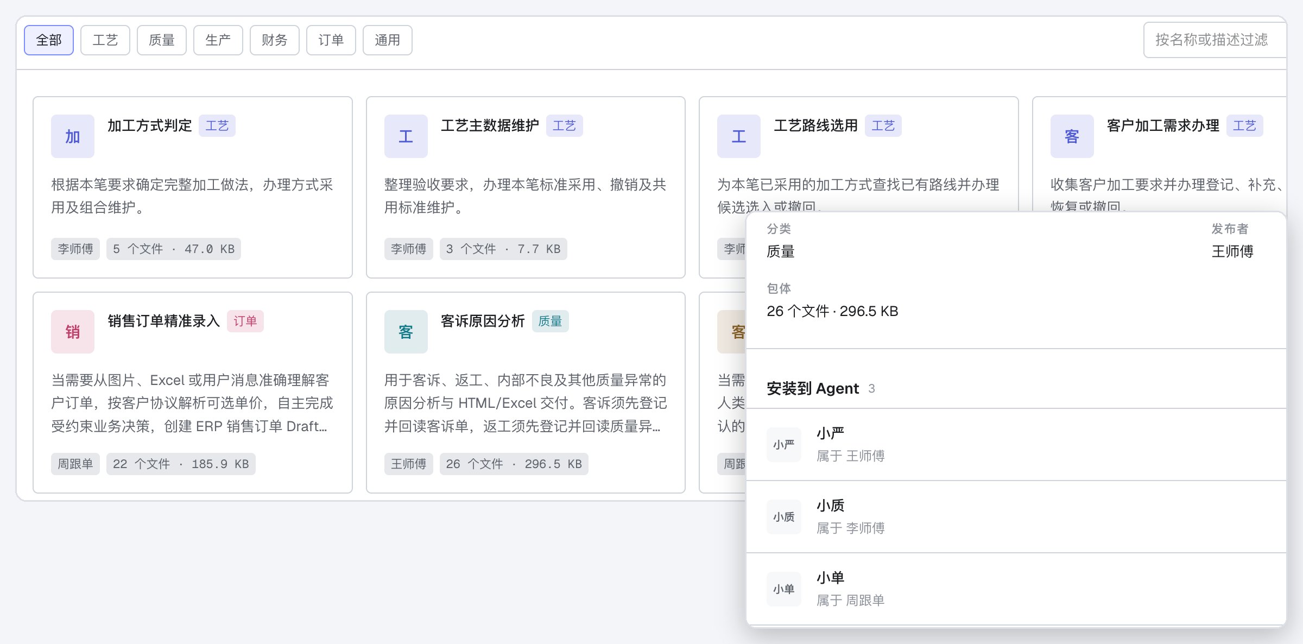The height and width of the screenshot is (644, 1303).
Task: Click the 小单 agent avatar
Action: point(784,589)
